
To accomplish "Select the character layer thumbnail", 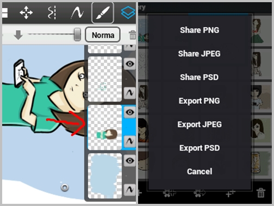I will 105,128.
